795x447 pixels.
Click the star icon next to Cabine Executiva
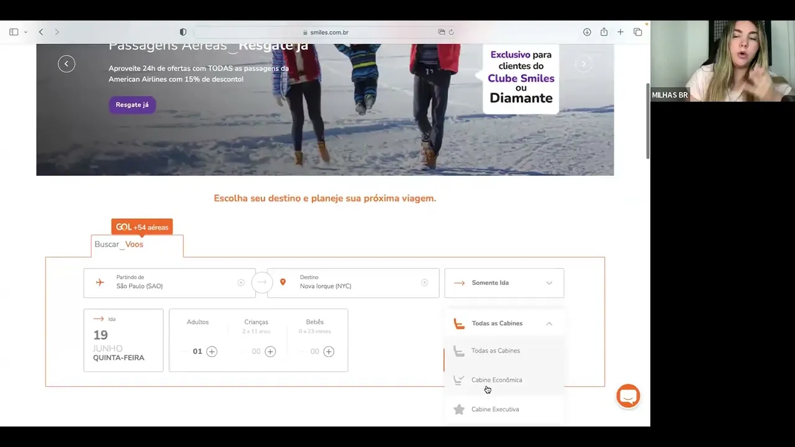point(459,409)
